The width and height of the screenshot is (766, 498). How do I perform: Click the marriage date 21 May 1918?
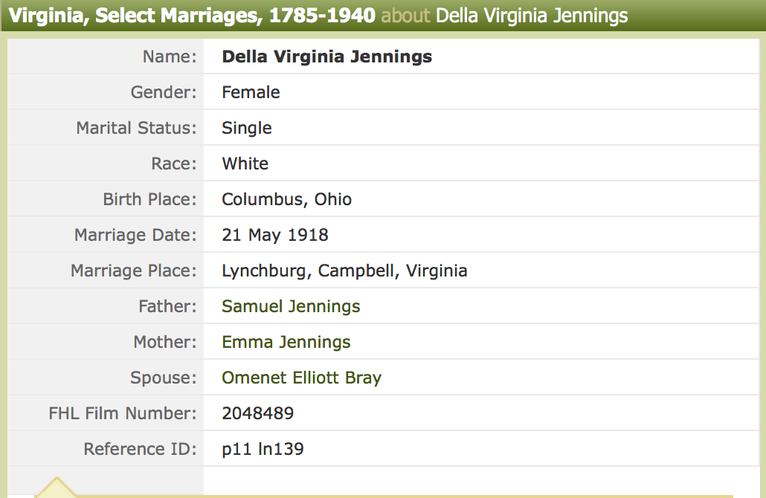click(274, 235)
